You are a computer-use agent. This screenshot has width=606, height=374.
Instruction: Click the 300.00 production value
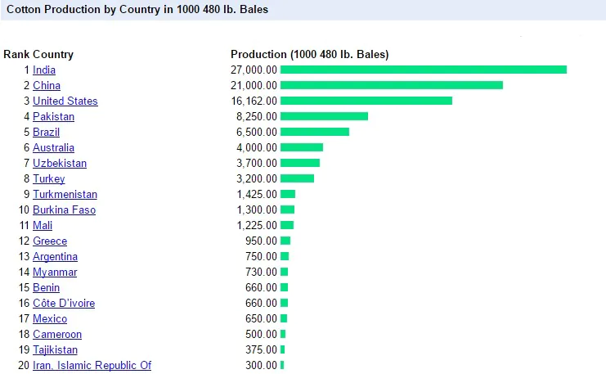pos(261,365)
